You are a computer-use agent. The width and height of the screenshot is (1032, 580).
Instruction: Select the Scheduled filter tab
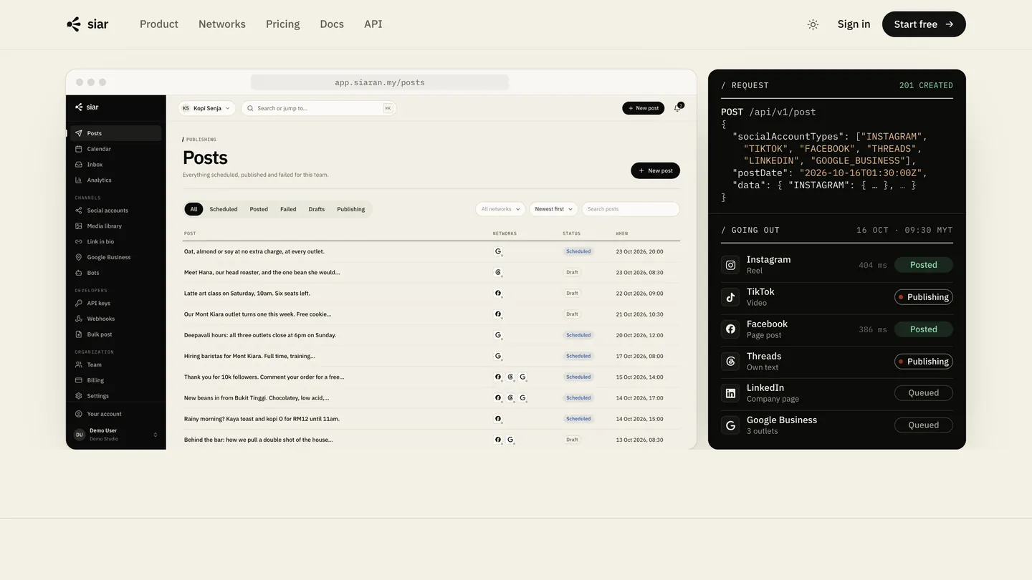point(224,209)
